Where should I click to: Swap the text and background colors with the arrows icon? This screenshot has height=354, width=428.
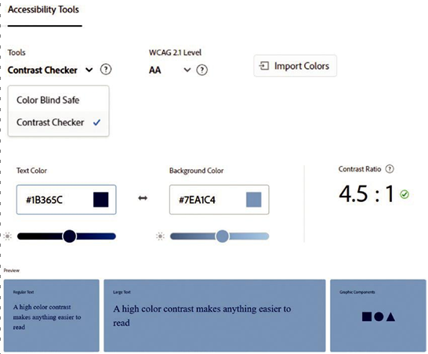coord(143,198)
